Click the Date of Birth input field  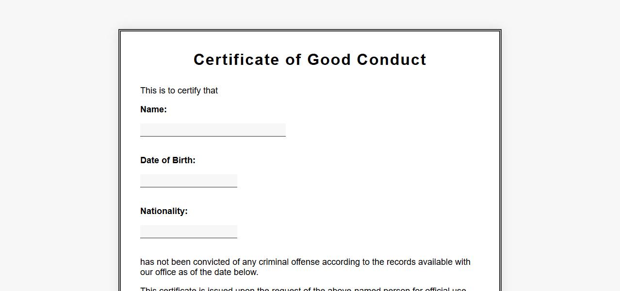tap(188, 181)
